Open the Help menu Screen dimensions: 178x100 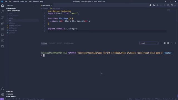point(42,2)
